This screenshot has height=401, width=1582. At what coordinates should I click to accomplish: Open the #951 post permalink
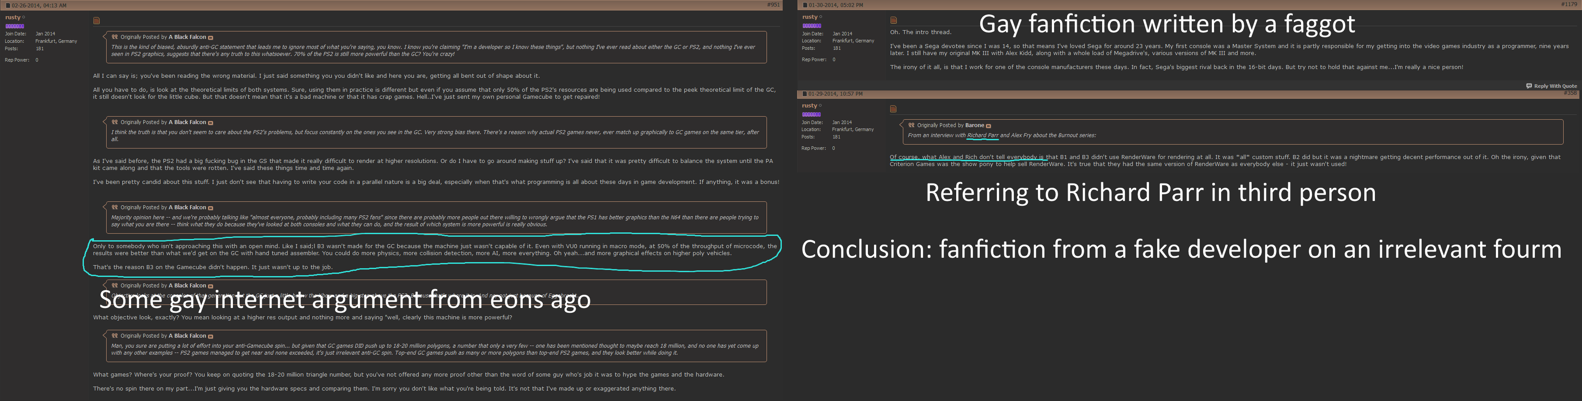click(x=773, y=5)
